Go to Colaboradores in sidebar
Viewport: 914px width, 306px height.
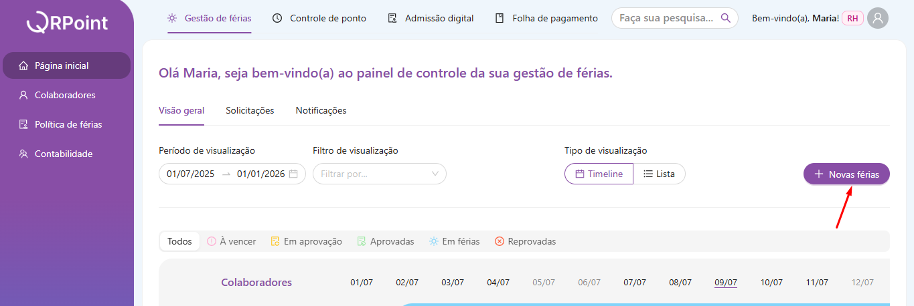click(x=65, y=95)
